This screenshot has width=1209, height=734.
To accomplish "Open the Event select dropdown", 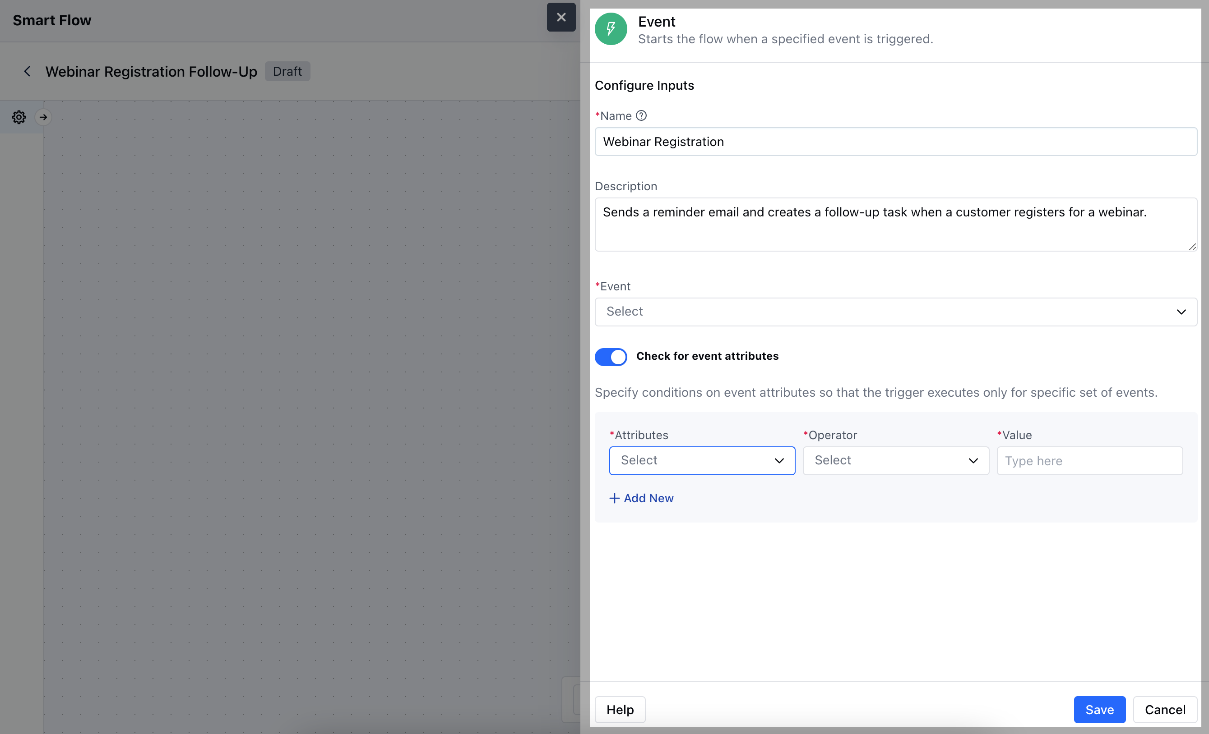I will [x=895, y=312].
